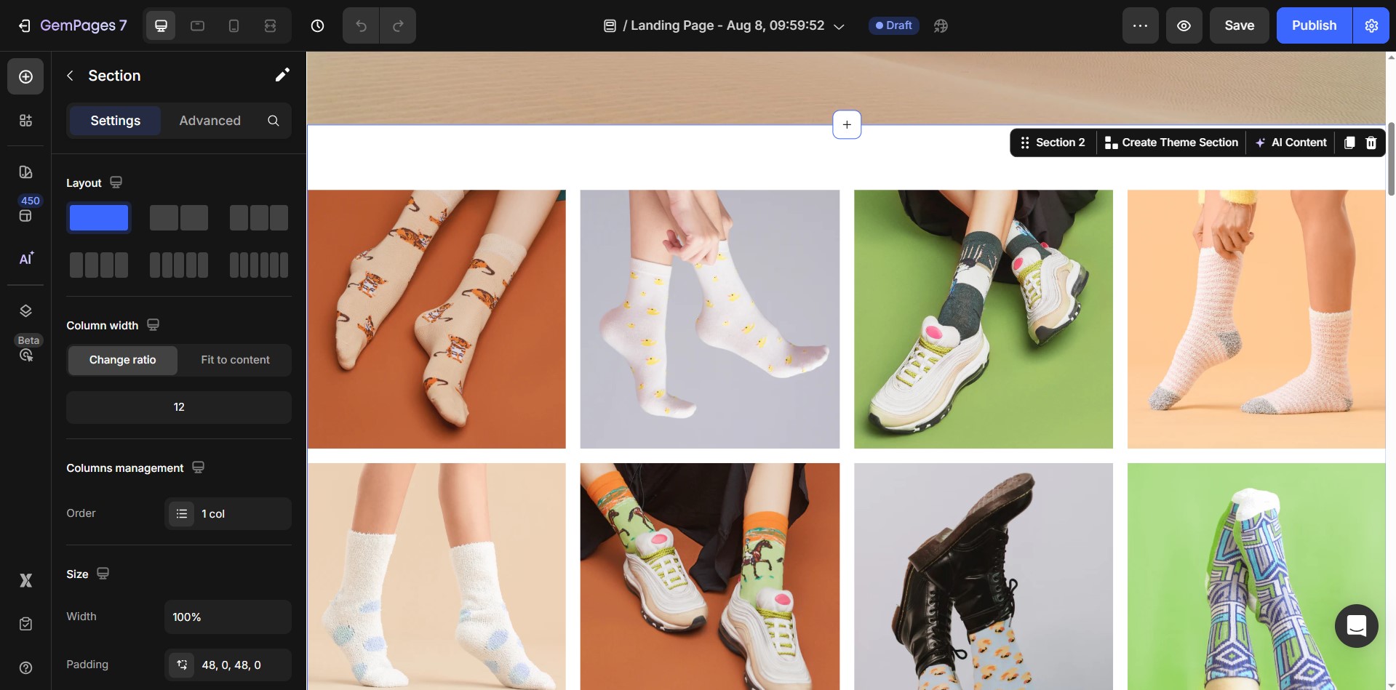The height and width of the screenshot is (690, 1396).
Task: Select the blue geometric socks image
Action: (x=1256, y=577)
